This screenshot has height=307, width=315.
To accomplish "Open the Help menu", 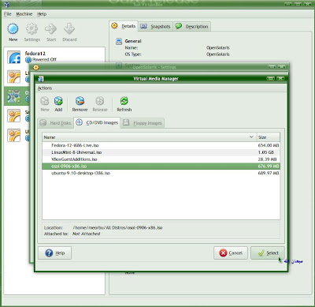I will point(42,14).
